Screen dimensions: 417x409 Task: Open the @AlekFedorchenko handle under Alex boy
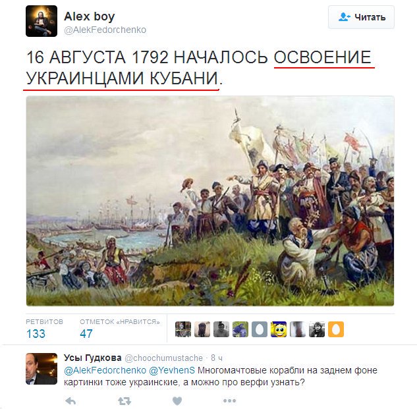pos(105,30)
